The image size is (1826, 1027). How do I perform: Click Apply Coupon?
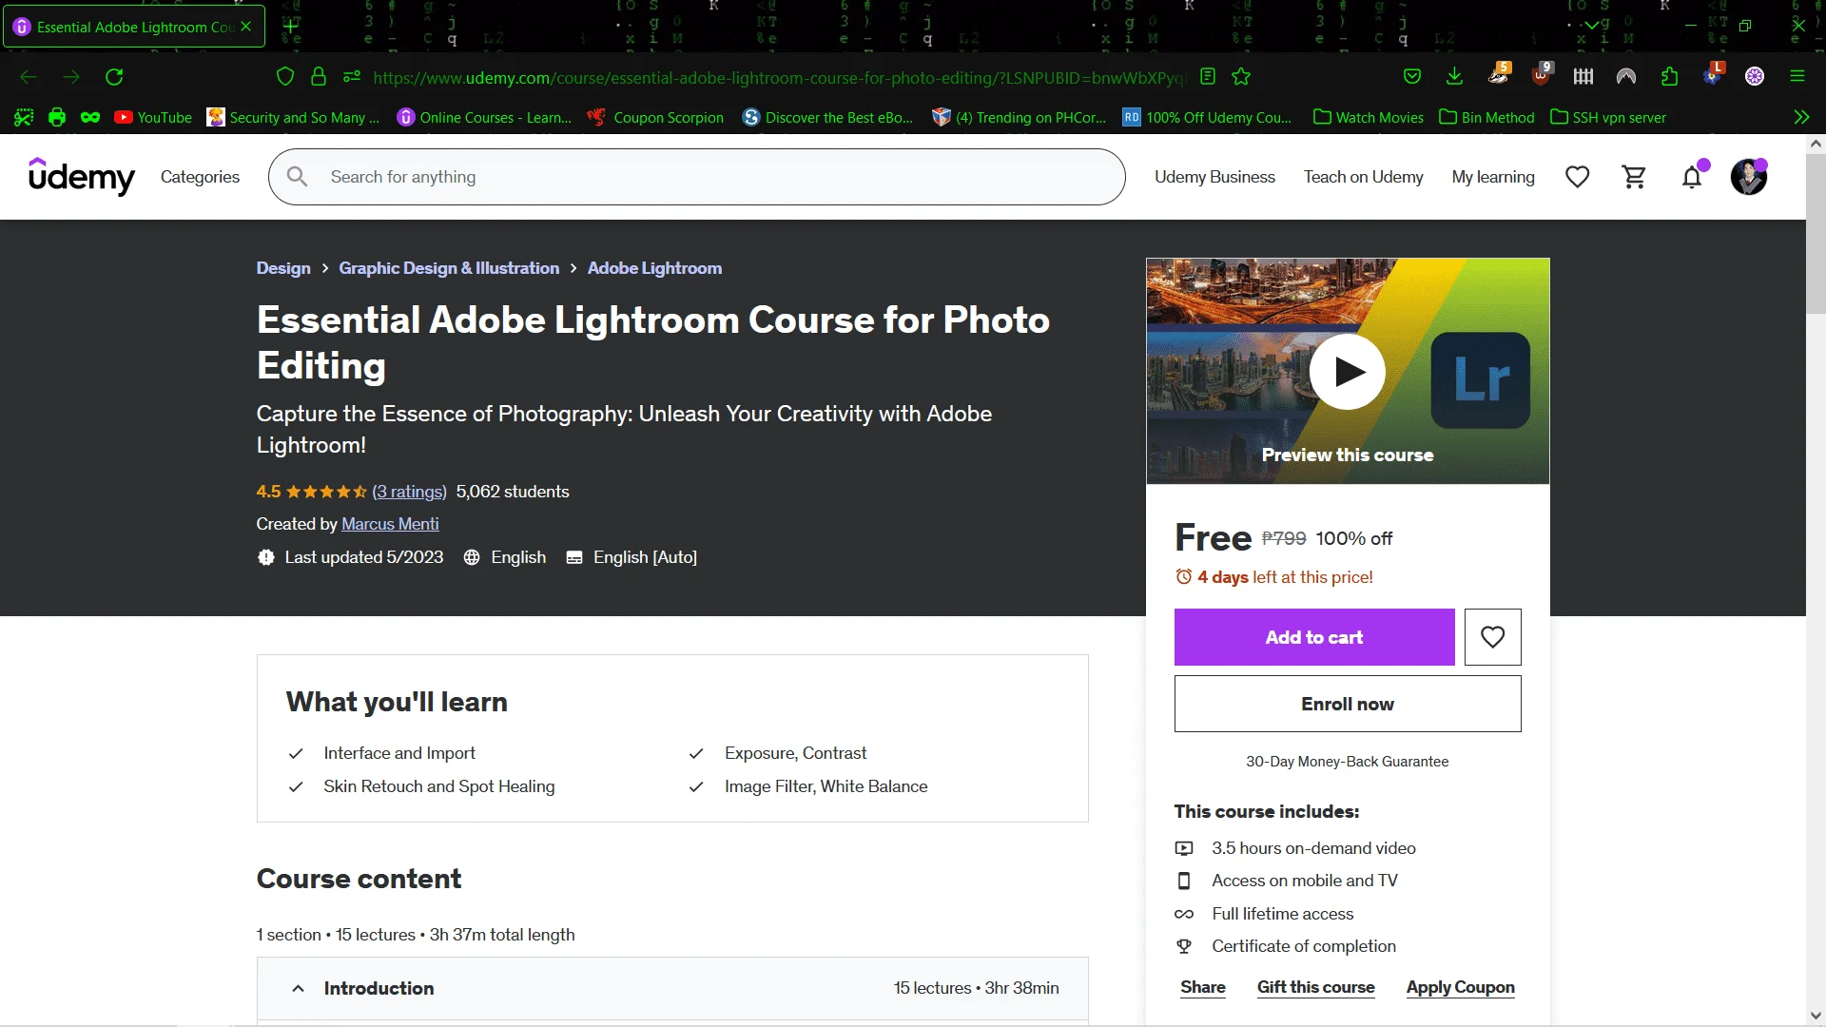coord(1461,987)
